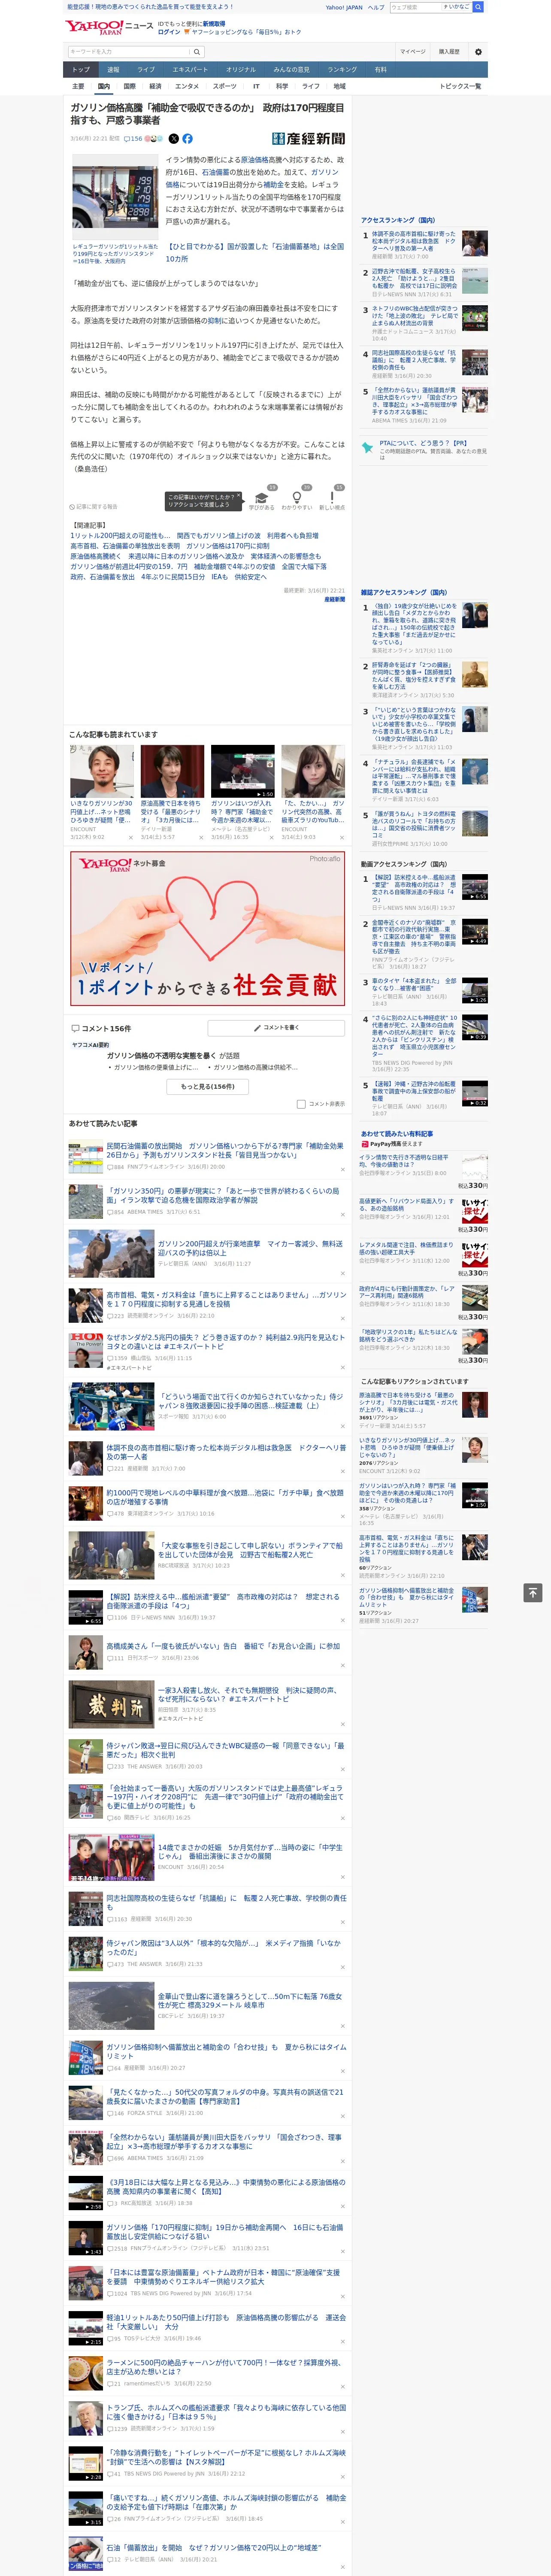This screenshot has width=551, height=2576.
Task: Click the ヘルプ link in top bar
Action: 376,7
